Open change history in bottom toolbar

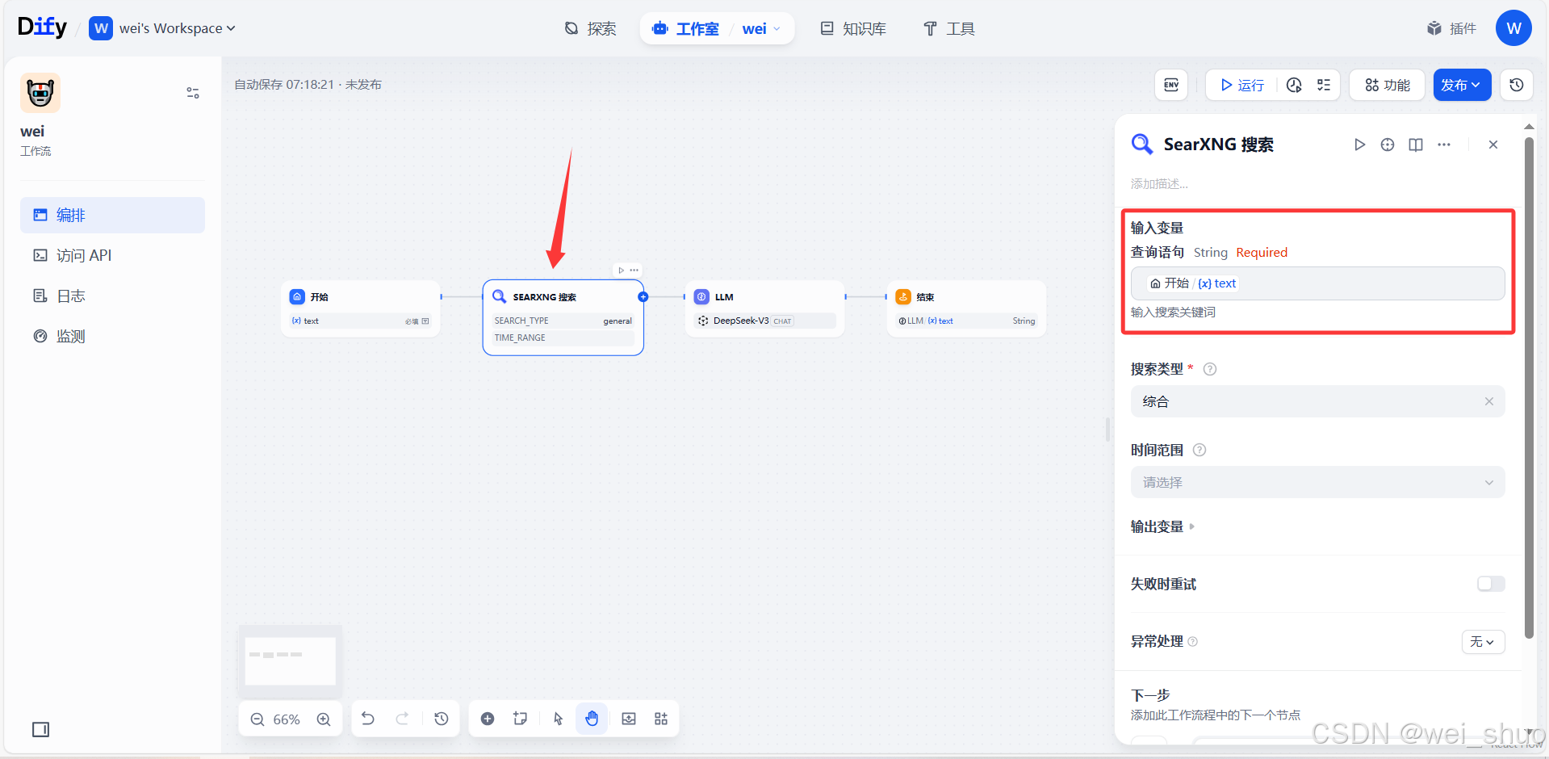pyautogui.click(x=442, y=719)
